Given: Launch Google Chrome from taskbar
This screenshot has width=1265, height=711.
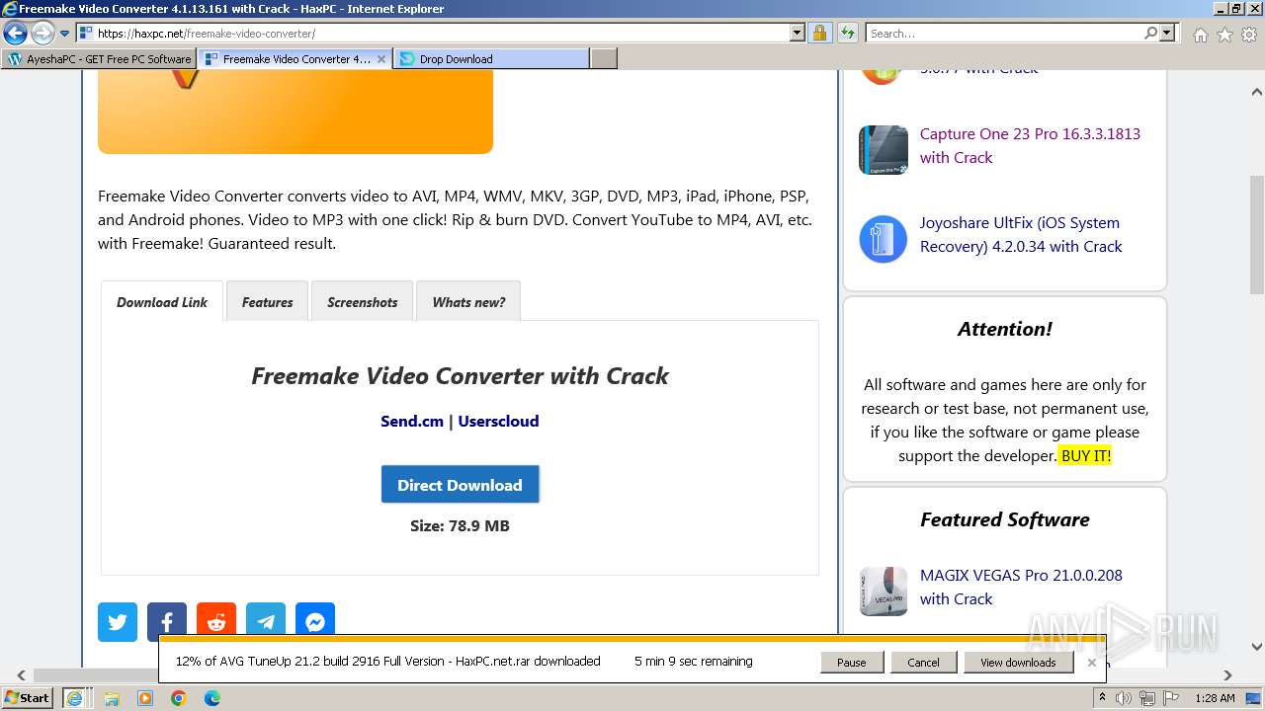Looking at the screenshot, I should 179,698.
